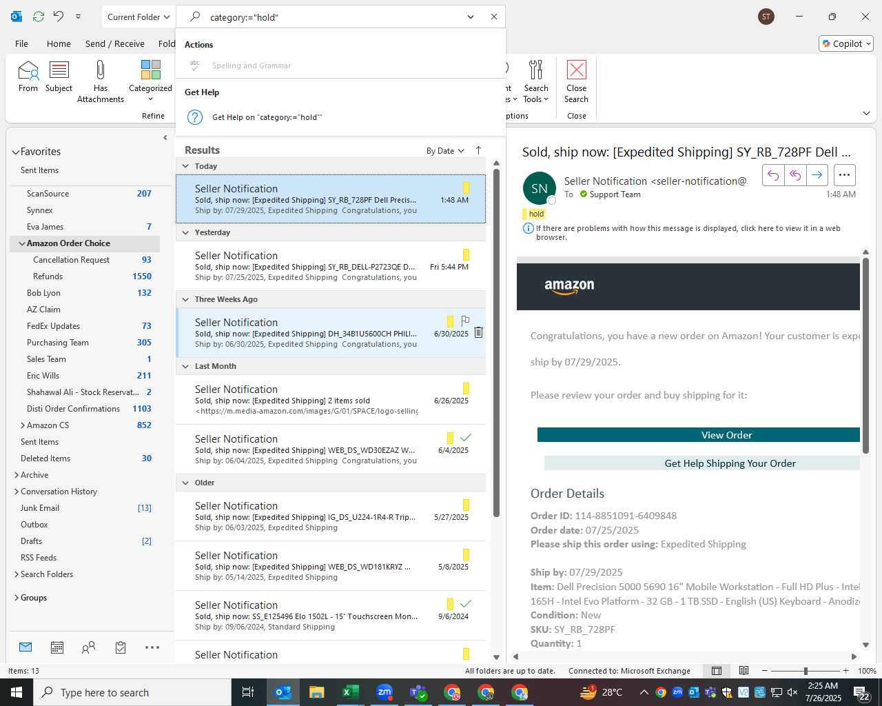The width and height of the screenshot is (882, 706).
Task: Collapse the folder pane arrow
Action: click(x=165, y=138)
